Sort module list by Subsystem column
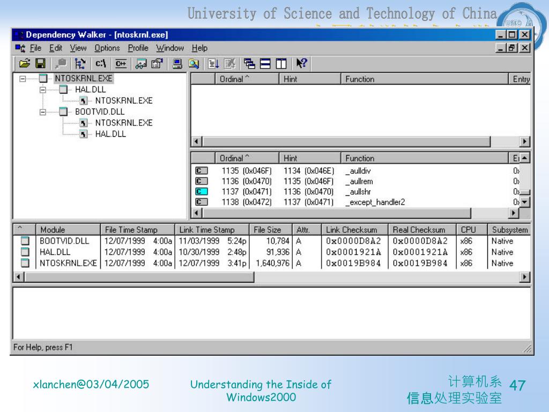This screenshot has width=549, height=412. 509,230
